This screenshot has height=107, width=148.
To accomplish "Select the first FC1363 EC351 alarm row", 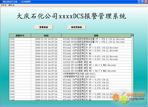I will pos(70,39).
